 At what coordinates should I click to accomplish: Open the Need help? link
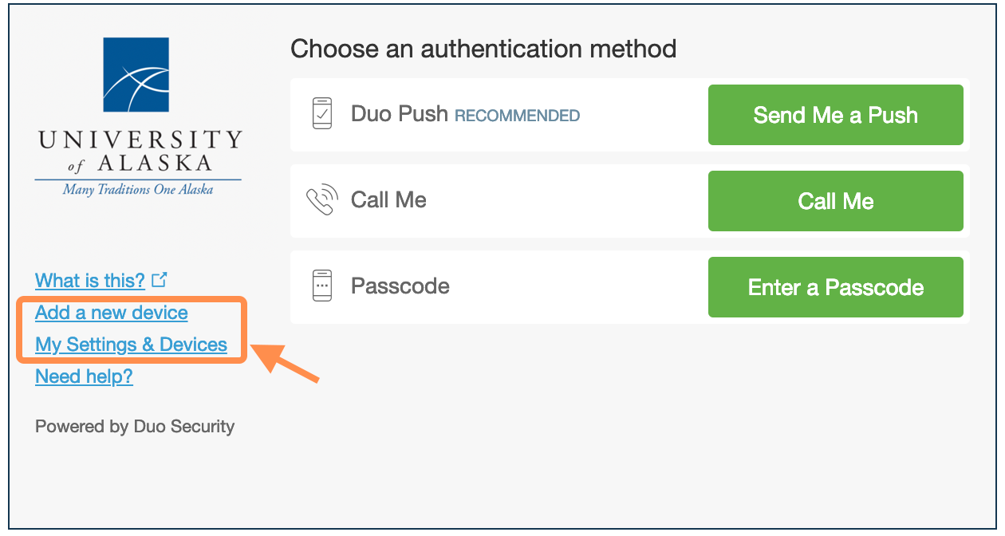click(84, 376)
